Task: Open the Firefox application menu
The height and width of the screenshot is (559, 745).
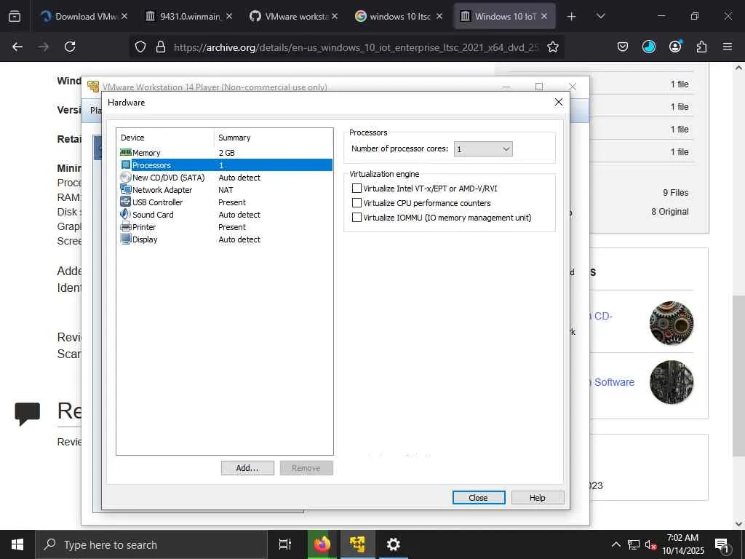Action: tap(728, 47)
